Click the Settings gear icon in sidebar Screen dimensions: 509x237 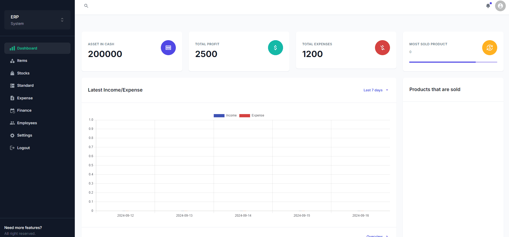pos(12,136)
